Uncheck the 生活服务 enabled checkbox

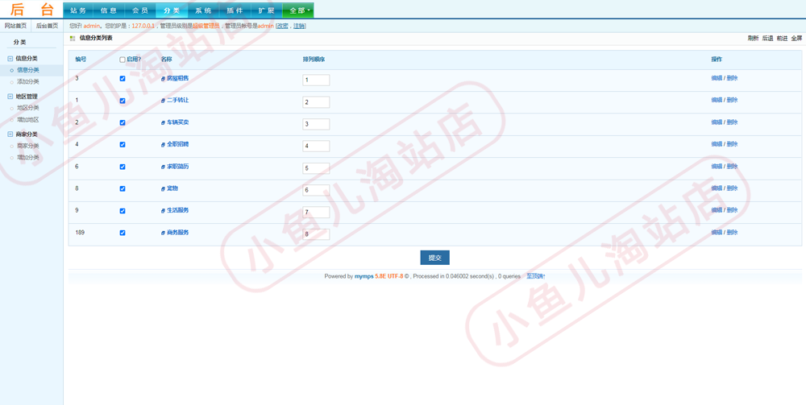pos(123,211)
